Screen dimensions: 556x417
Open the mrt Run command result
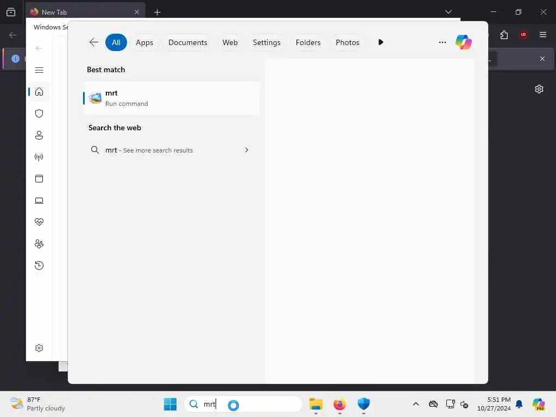point(172,98)
